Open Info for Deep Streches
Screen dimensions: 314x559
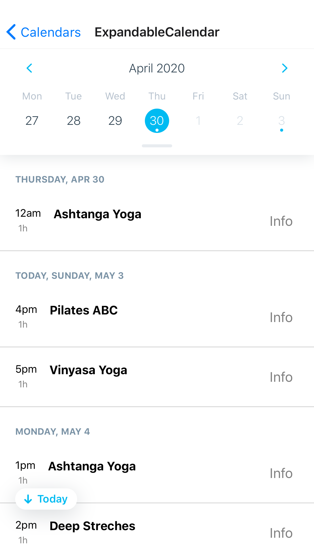pyautogui.click(x=281, y=533)
